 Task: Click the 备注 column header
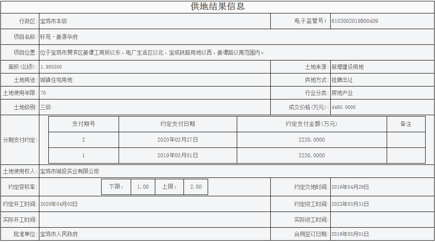[x=405, y=124]
